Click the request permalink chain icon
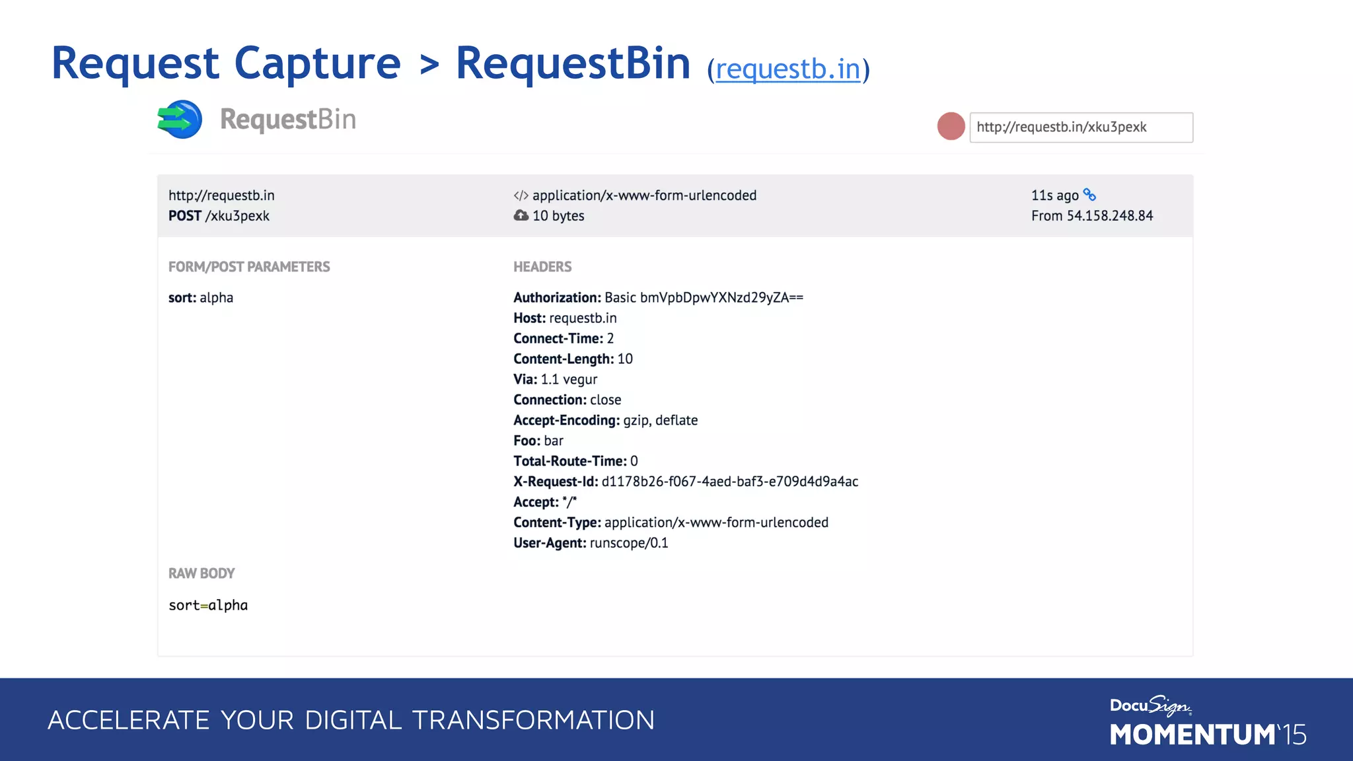The width and height of the screenshot is (1353, 761). (x=1089, y=195)
